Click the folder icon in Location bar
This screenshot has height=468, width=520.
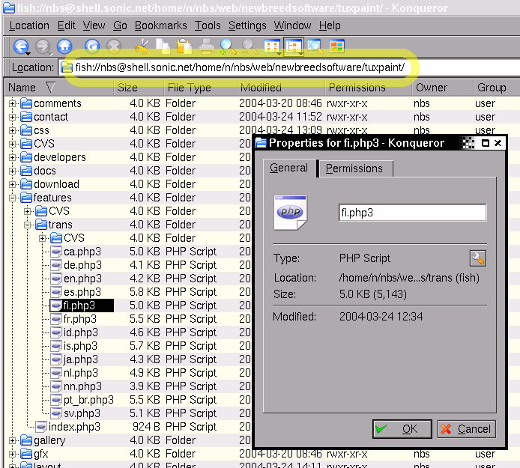[x=67, y=67]
